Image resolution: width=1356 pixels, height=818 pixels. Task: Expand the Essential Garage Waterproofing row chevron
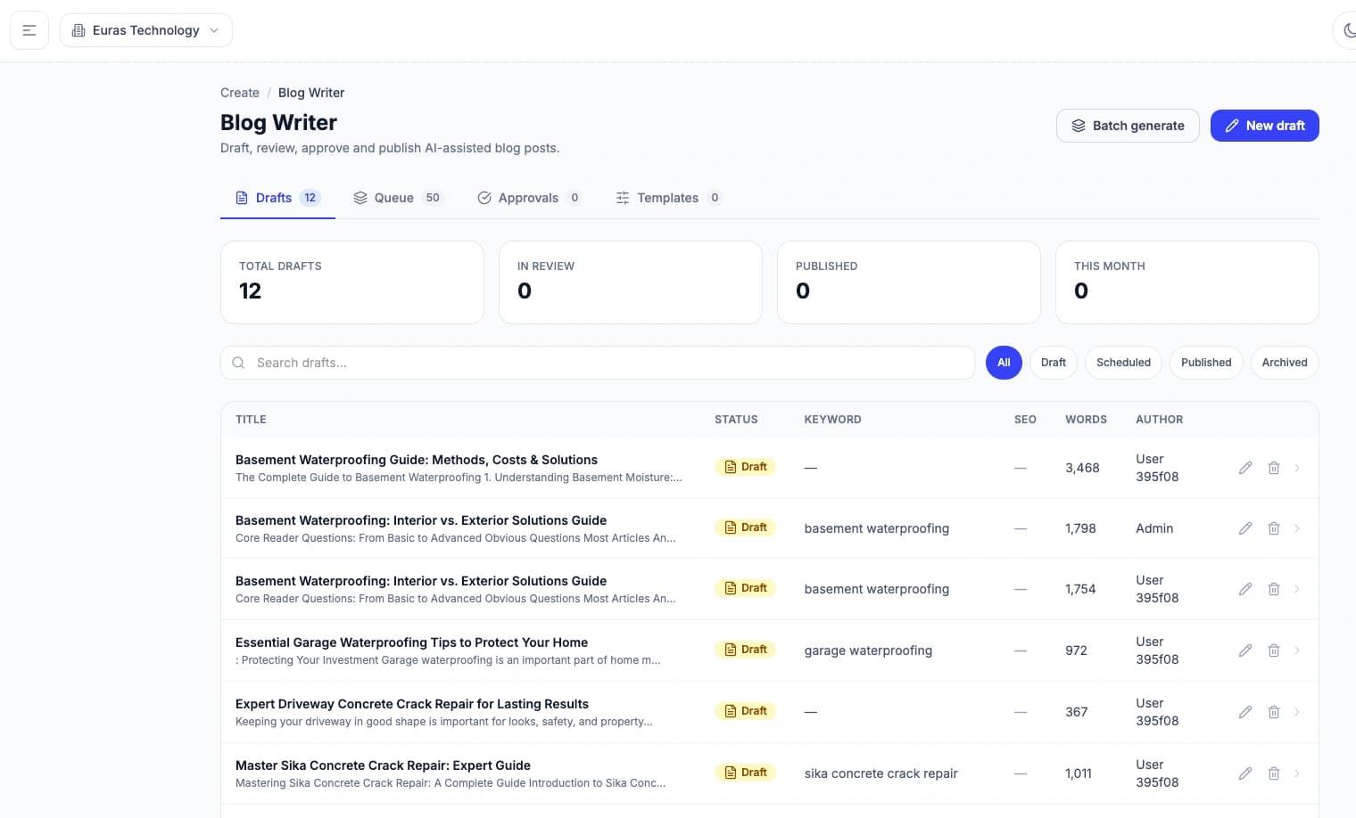pyautogui.click(x=1297, y=650)
